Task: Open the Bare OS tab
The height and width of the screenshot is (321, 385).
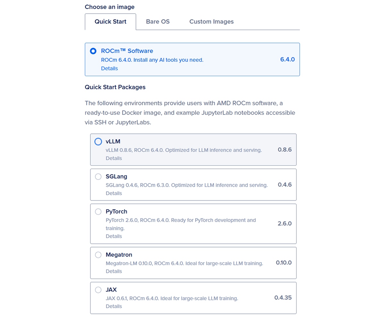Action: click(158, 22)
